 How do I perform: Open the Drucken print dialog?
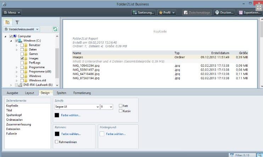click(224, 12)
